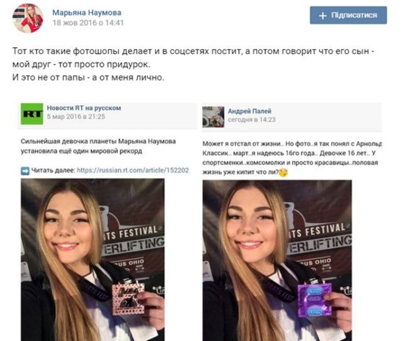Follow the russian.rt.com/article/152202 link
The width and height of the screenshot is (402, 341).
pos(133,170)
